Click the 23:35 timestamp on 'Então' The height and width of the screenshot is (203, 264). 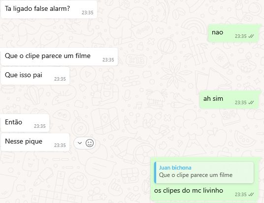pos(40,126)
